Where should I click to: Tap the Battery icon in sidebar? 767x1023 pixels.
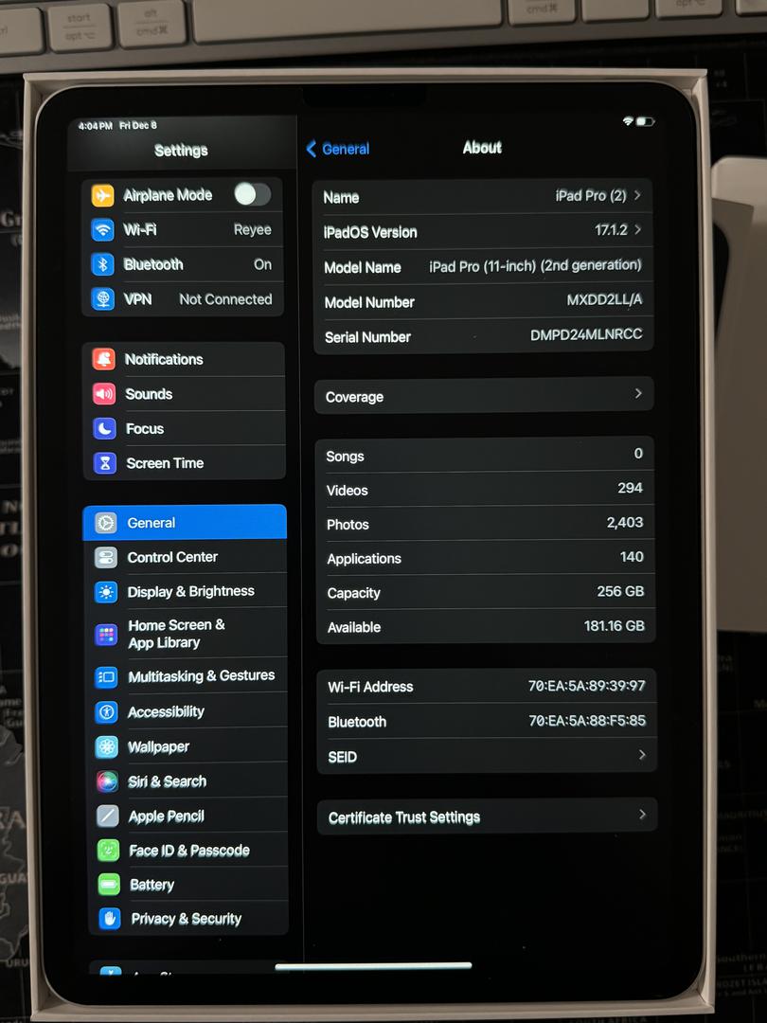coord(109,885)
